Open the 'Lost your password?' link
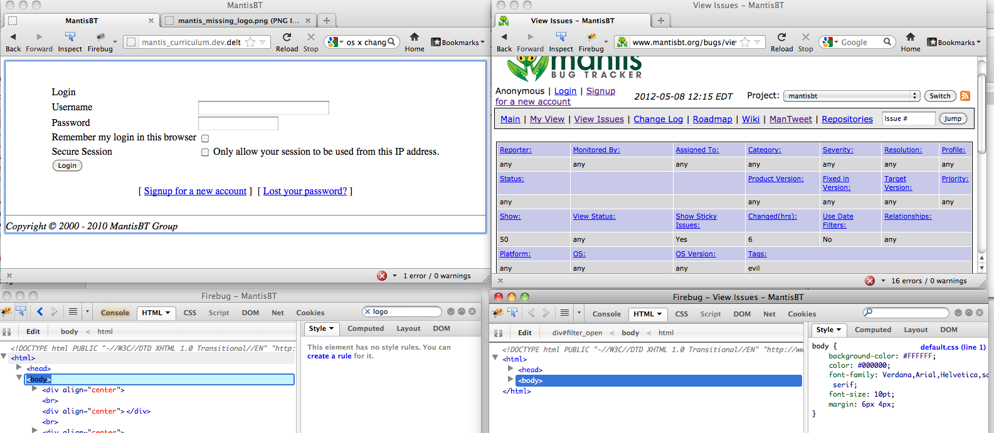Screen dimensions: 994x433 tap(305, 191)
